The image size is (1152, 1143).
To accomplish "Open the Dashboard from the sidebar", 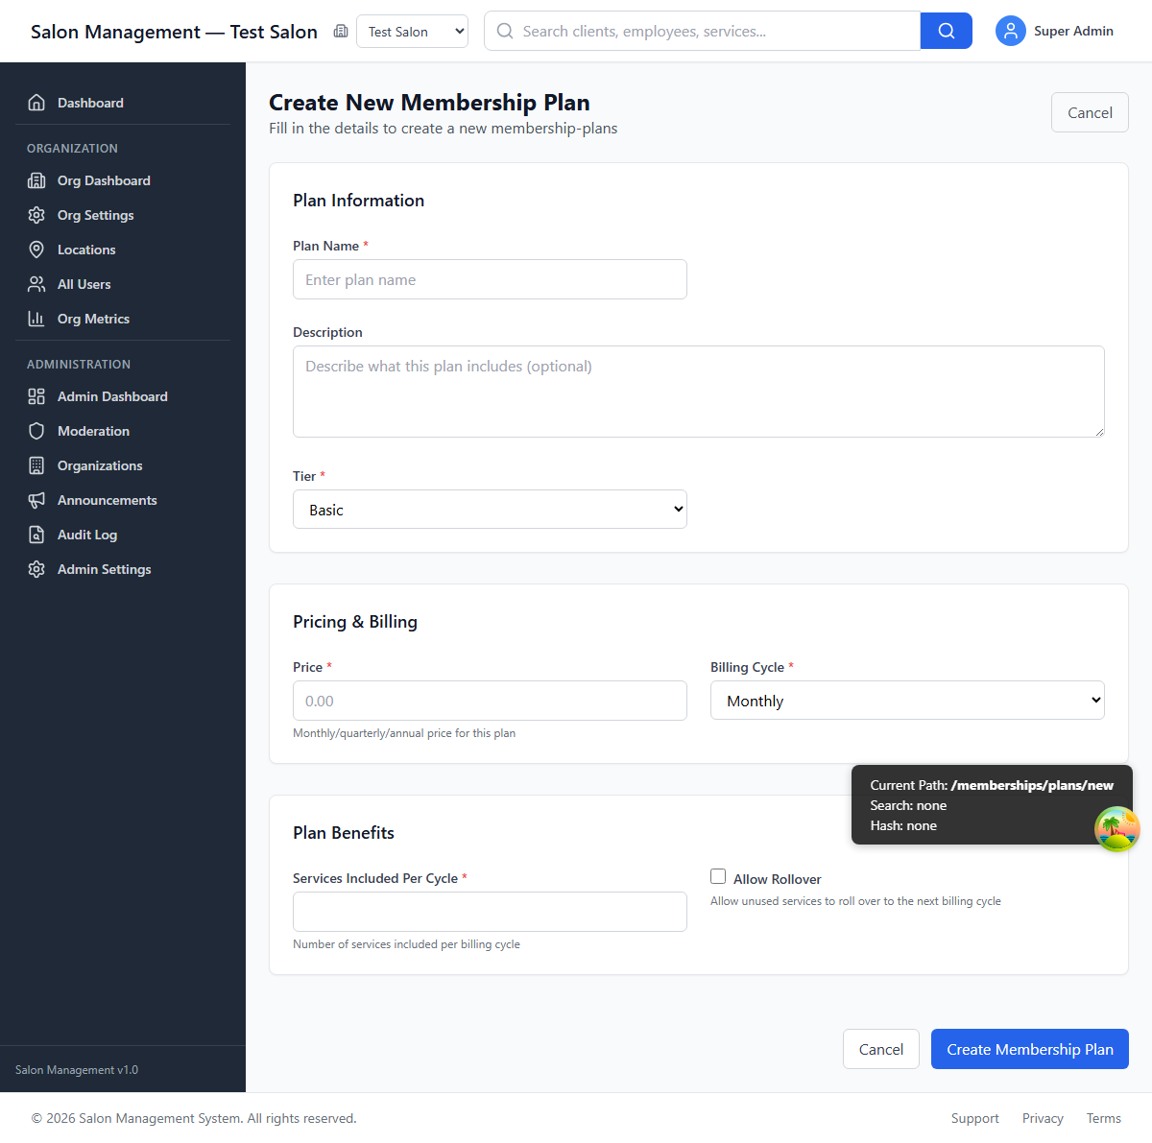I will pos(90,103).
